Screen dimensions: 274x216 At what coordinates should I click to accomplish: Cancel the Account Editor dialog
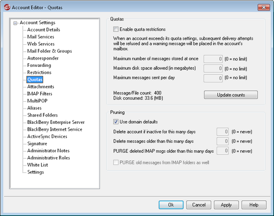(x=199, y=205)
